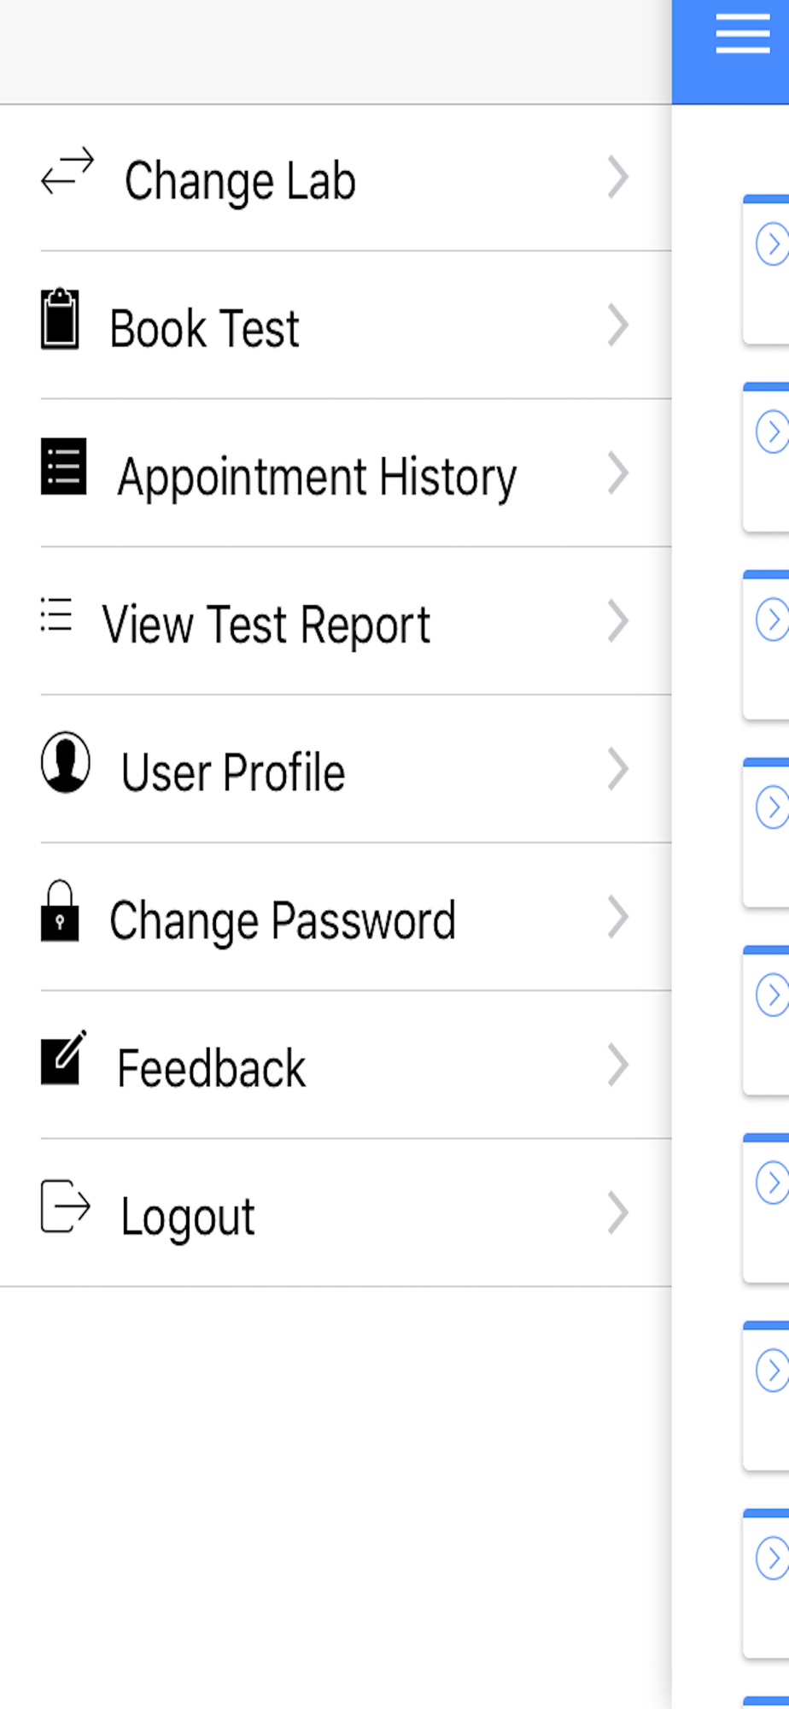Click the Feedback pencil-edit icon
Screen dimensions: 789x1709
[x=64, y=1058]
